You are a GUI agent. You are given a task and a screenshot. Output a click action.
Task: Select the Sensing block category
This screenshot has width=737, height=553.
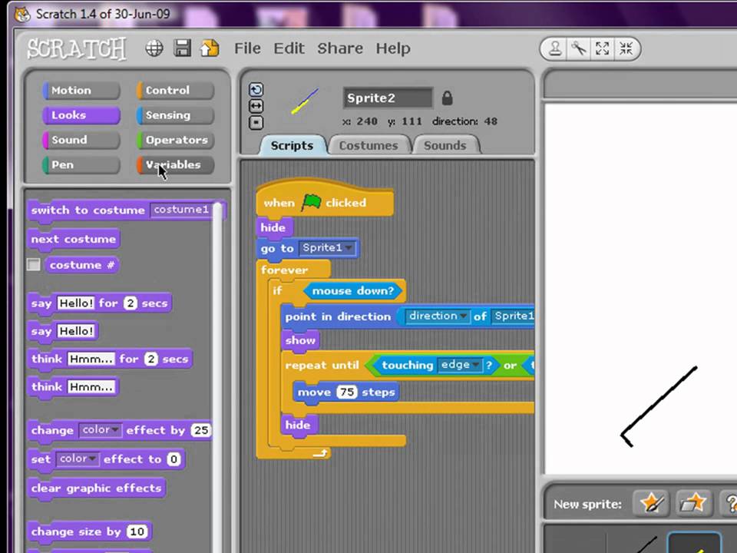(x=175, y=115)
